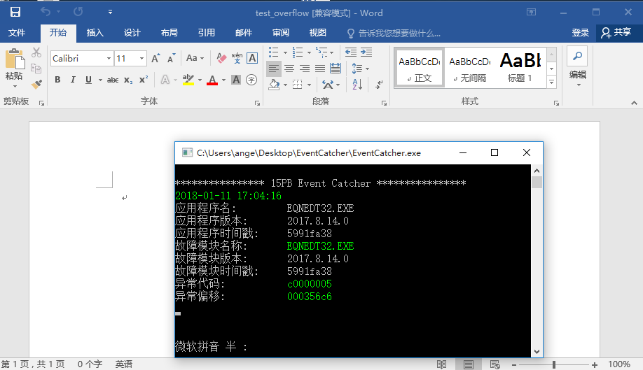Click the zoom out minus button
The image size is (643, 370).
click(x=514, y=364)
